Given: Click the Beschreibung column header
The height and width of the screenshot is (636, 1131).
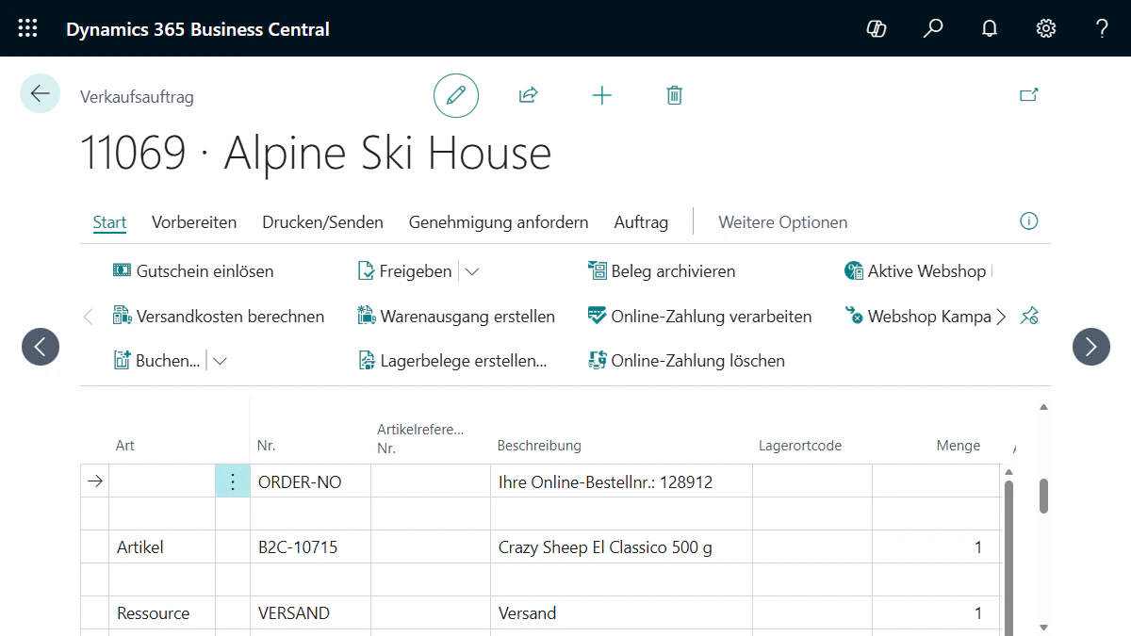Looking at the screenshot, I should [x=539, y=446].
